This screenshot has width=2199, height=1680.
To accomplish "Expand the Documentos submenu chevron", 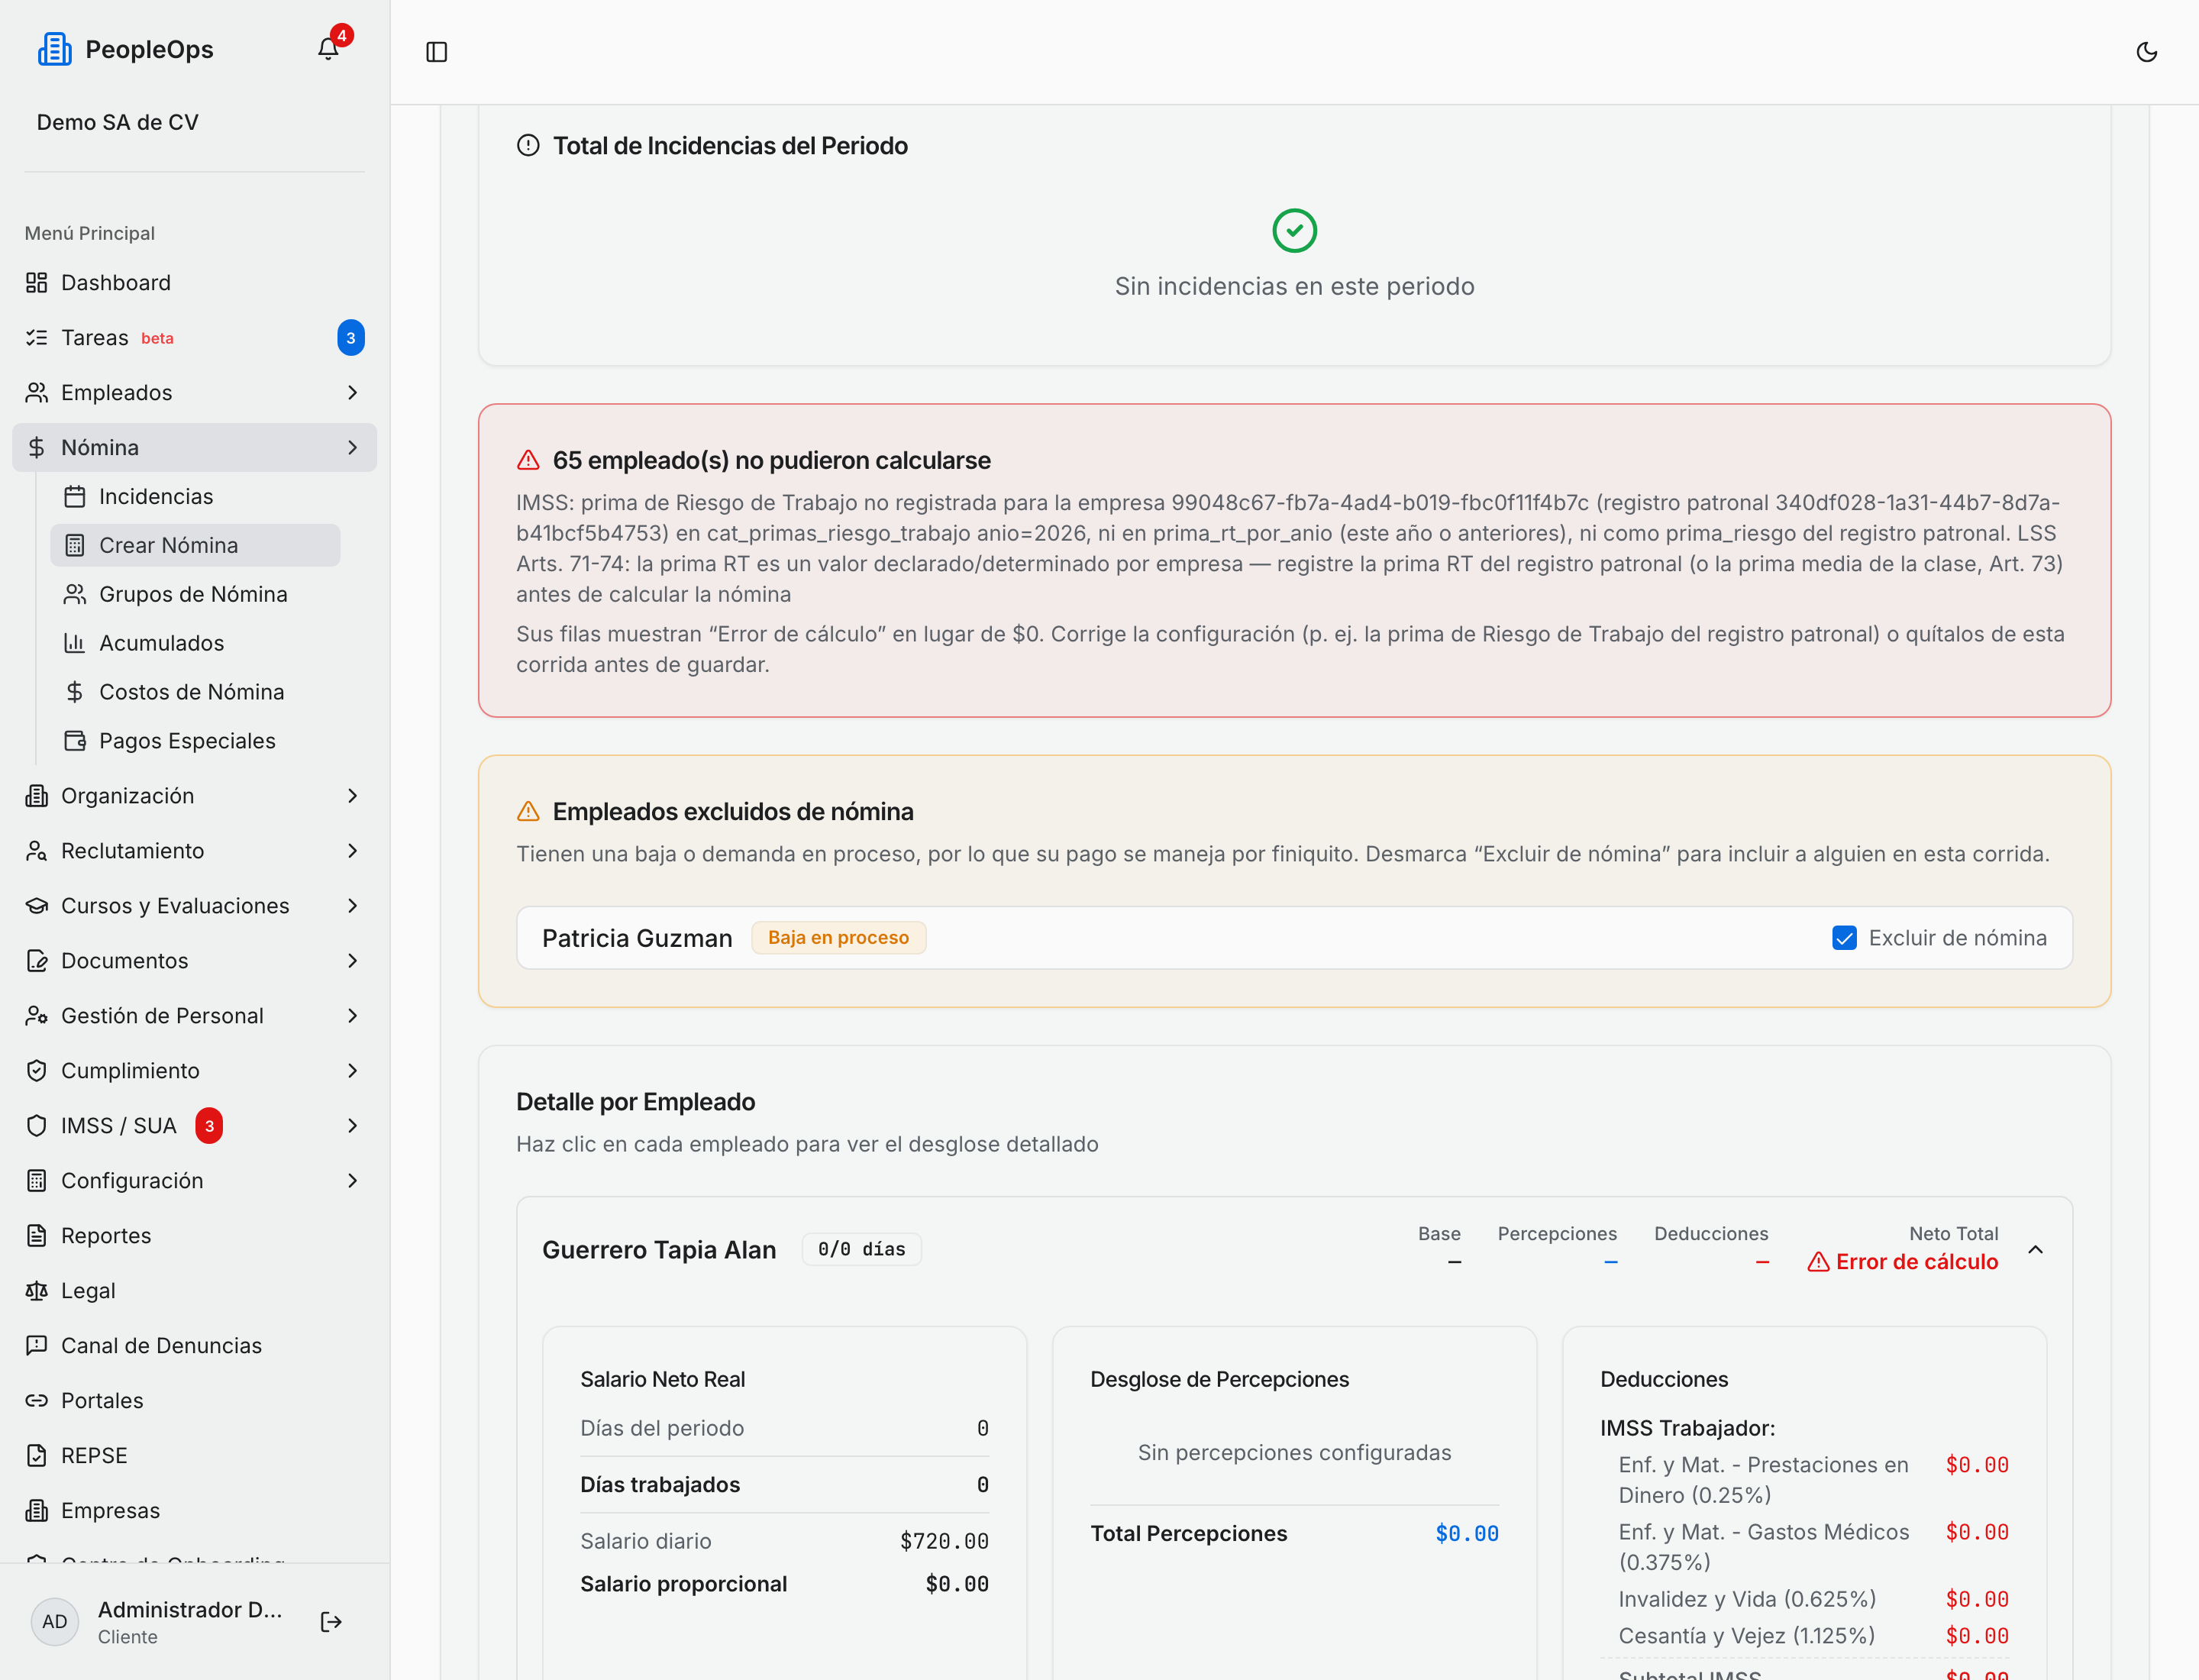I will pyautogui.click(x=352, y=961).
